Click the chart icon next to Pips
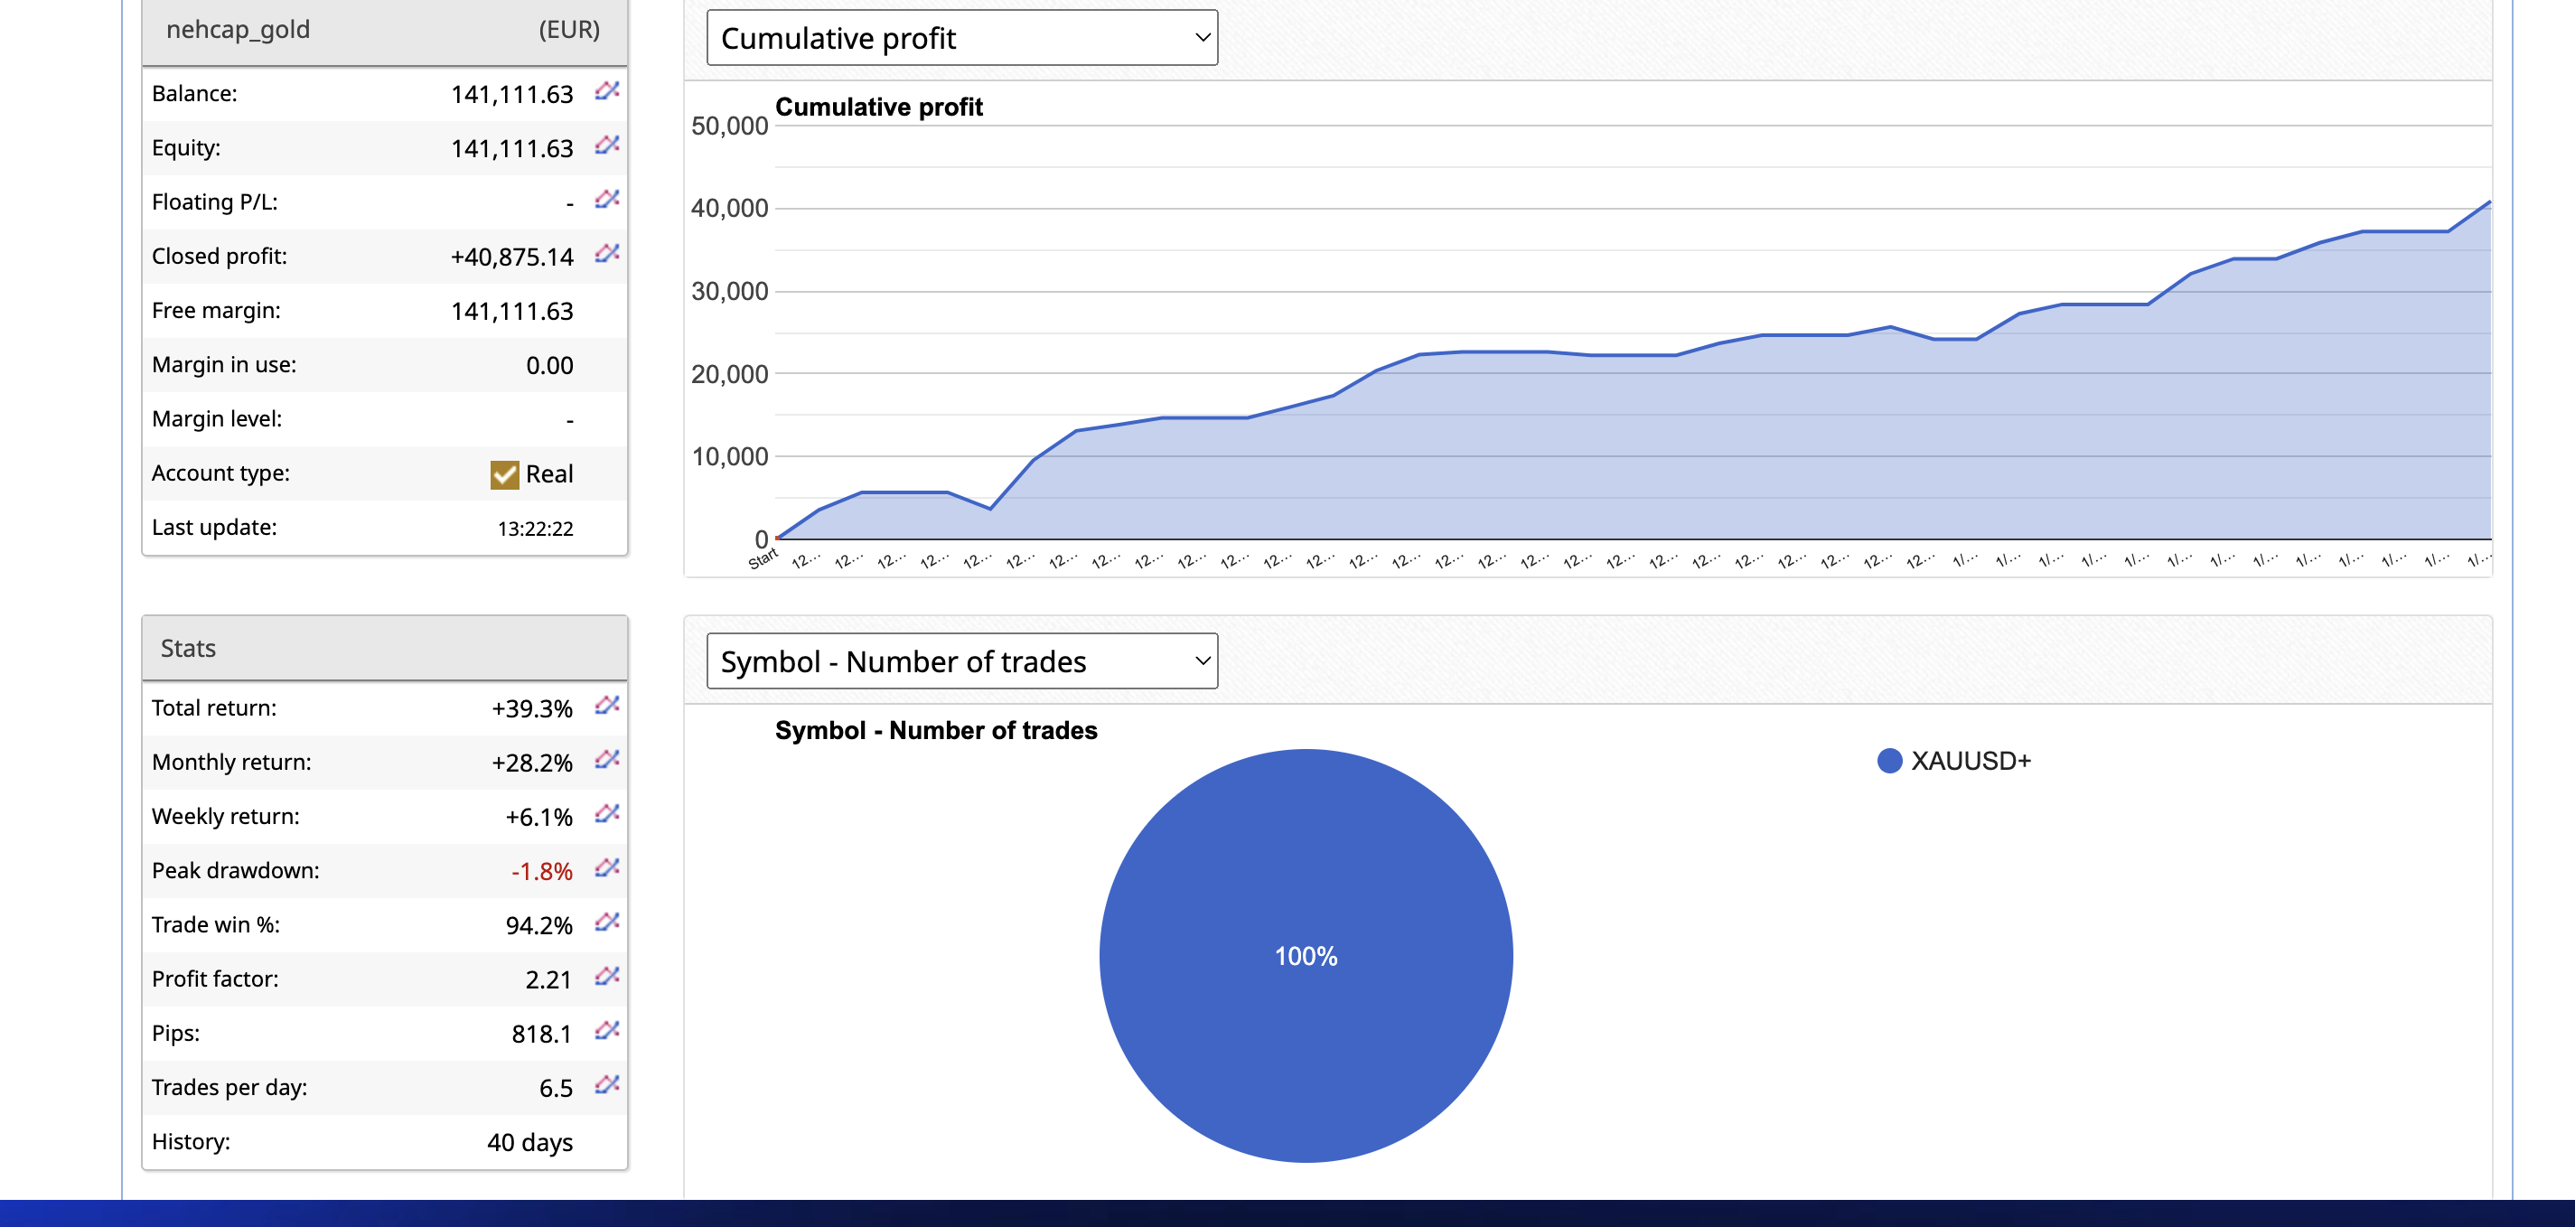2575x1227 pixels. (607, 1031)
